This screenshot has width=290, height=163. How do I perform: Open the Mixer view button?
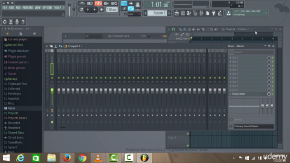click(201, 13)
